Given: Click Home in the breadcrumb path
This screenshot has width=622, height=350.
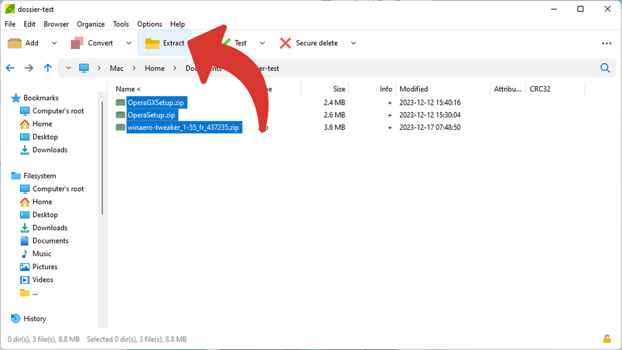Looking at the screenshot, I should 154,68.
